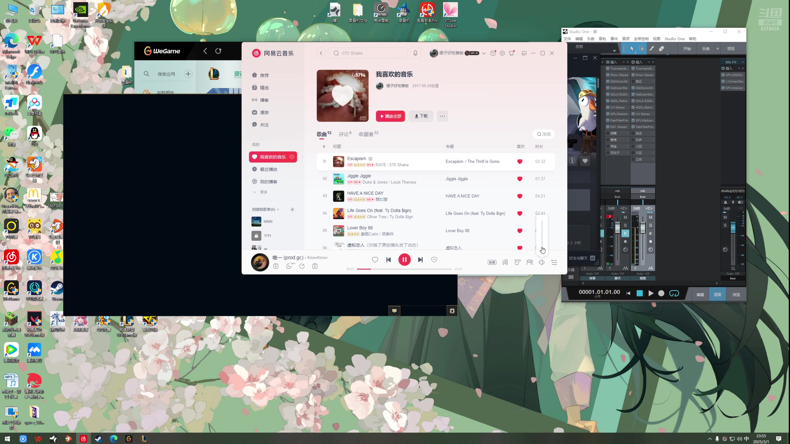Skip to the next track in NetEase player
Screen dimensions: 790x444
pyautogui.click(x=420, y=260)
